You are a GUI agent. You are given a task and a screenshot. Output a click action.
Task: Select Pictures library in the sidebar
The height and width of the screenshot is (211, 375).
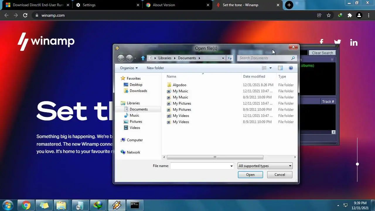coord(136,122)
